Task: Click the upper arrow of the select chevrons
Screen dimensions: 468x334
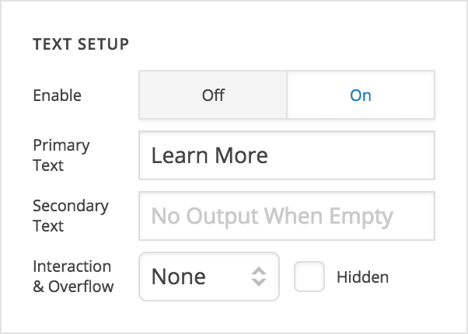Action: (260, 270)
